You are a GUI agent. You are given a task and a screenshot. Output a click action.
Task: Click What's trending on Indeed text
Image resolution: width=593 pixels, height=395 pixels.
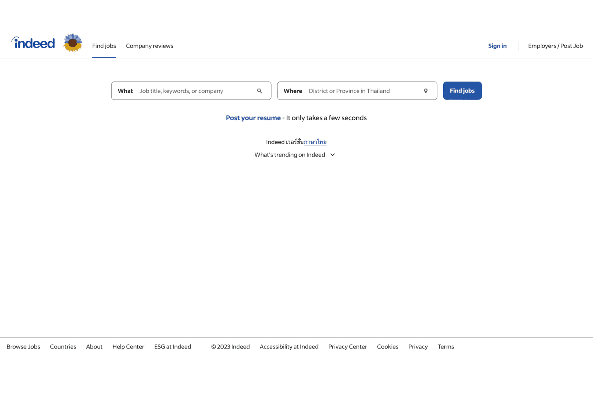[x=290, y=155]
